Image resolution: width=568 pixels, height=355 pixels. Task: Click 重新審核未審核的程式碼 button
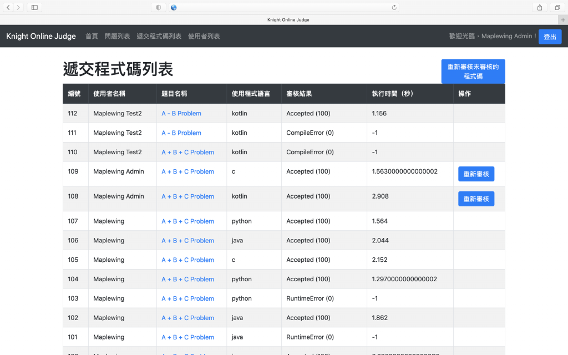473,72
